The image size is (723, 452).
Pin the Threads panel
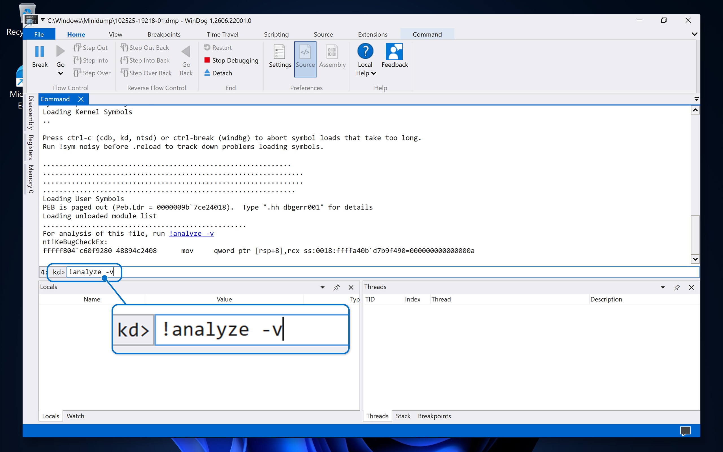pos(677,287)
